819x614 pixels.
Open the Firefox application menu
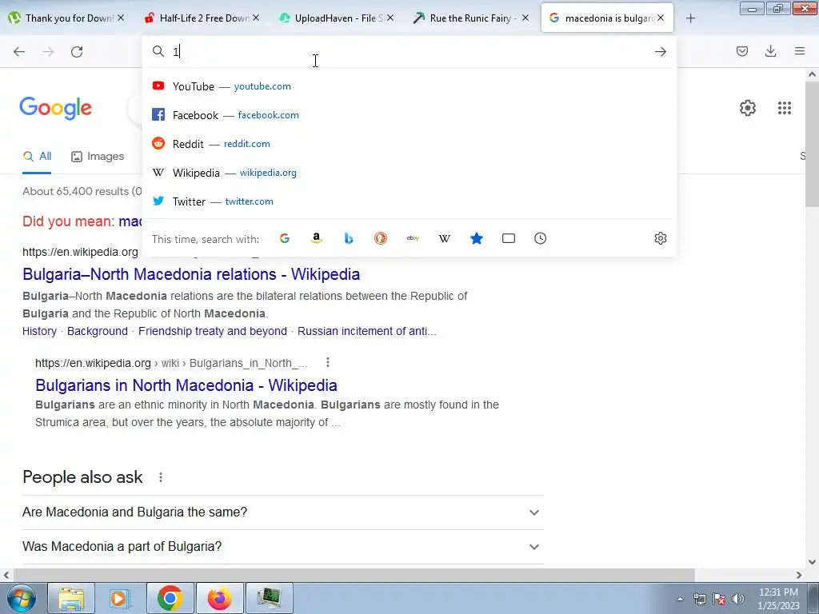(799, 51)
